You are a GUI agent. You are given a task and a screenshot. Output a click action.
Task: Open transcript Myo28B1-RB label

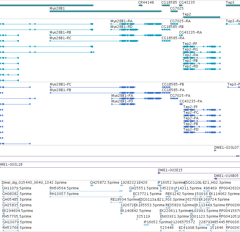(60, 32)
